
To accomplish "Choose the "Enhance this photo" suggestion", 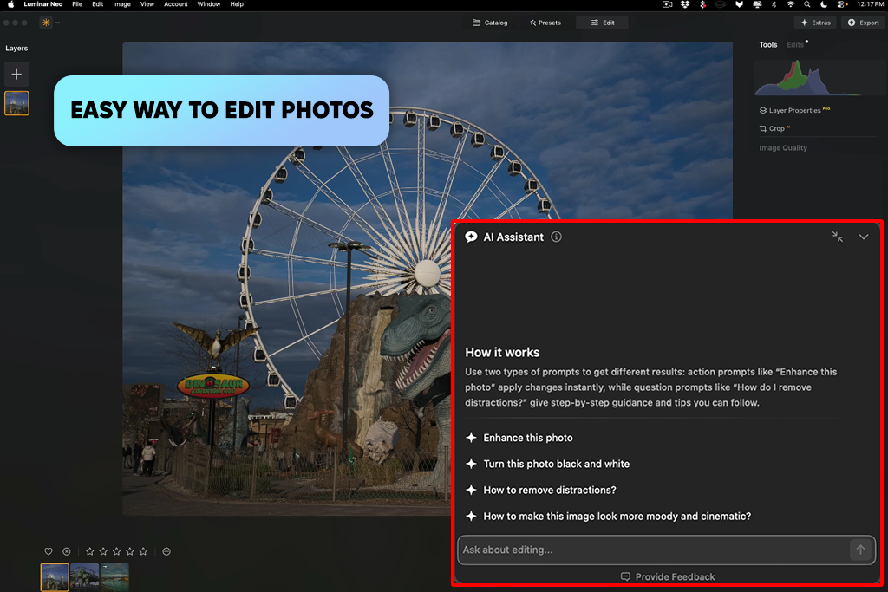I will point(519,438).
